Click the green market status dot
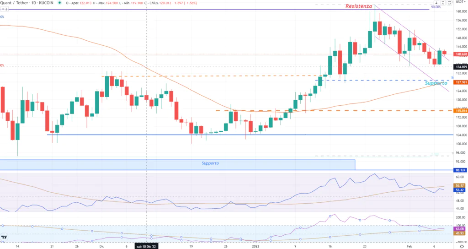468x249 pixels. [59, 3]
